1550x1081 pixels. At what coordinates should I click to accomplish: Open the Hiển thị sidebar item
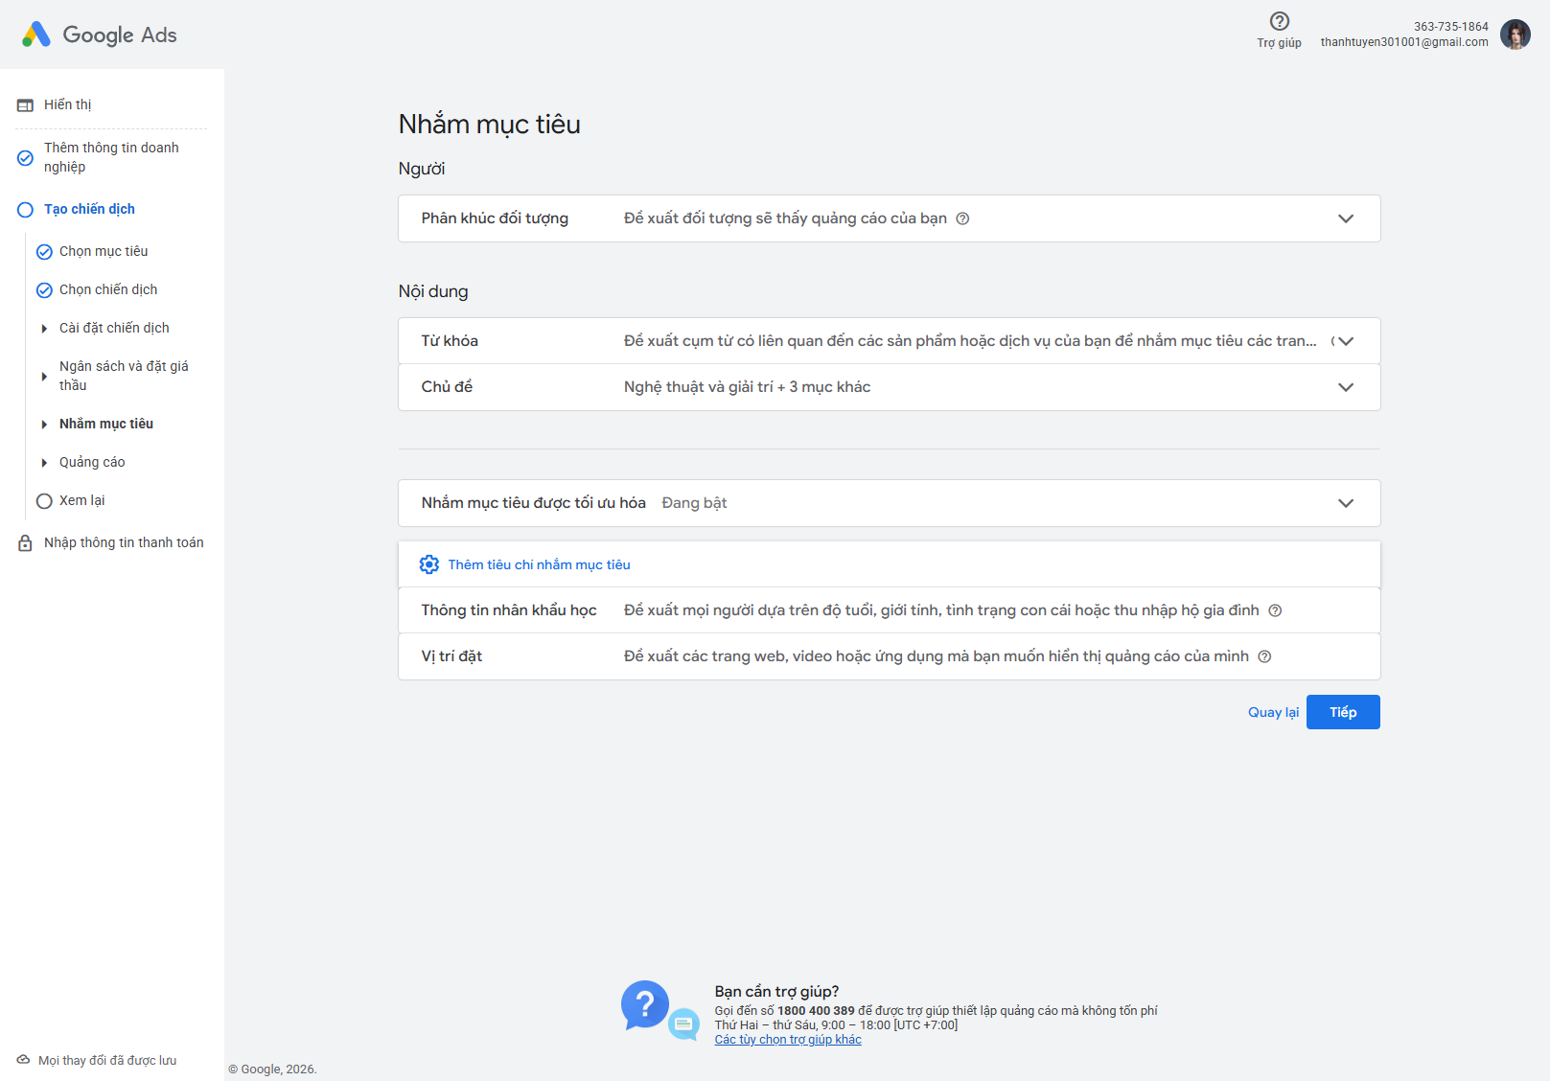(x=68, y=104)
